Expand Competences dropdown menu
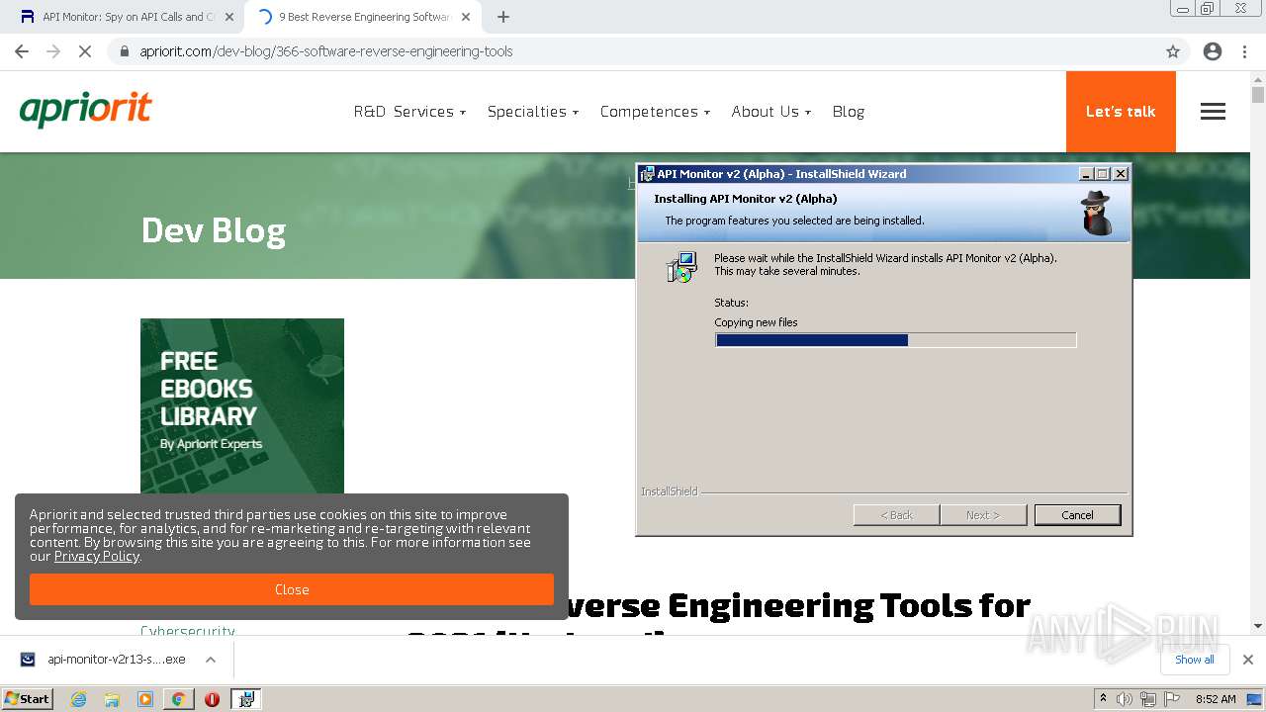The width and height of the screenshot is (1266, 712). [655, 112]
